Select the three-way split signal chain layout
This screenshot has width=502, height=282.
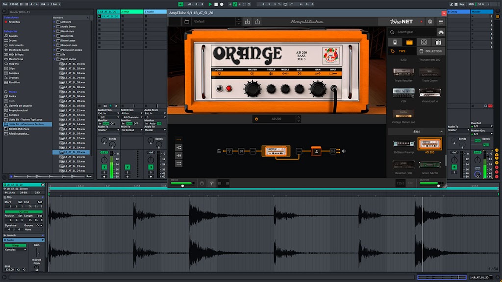tap(179, 155)
